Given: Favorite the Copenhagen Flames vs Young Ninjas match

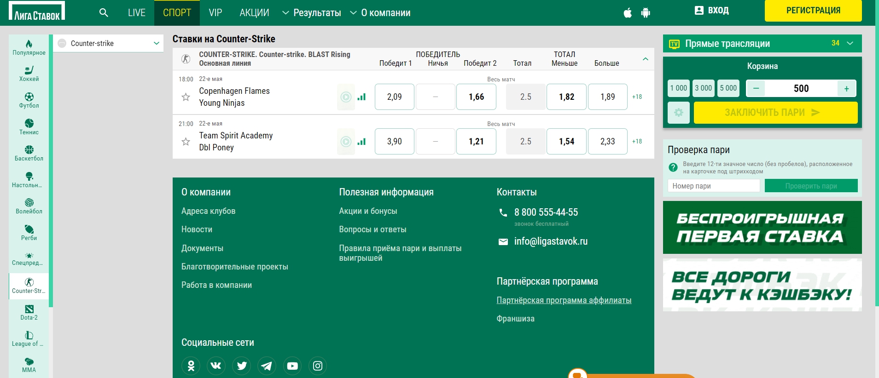Looking at the screenshot, I should (x=186, y=97).
